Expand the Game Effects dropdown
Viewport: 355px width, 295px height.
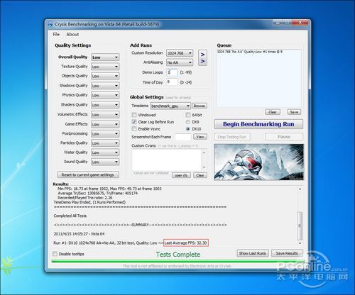click(x=105, y=124)
